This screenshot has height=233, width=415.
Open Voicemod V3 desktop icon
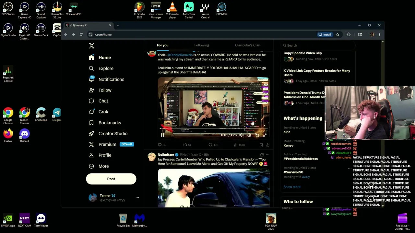pos(74,9)
